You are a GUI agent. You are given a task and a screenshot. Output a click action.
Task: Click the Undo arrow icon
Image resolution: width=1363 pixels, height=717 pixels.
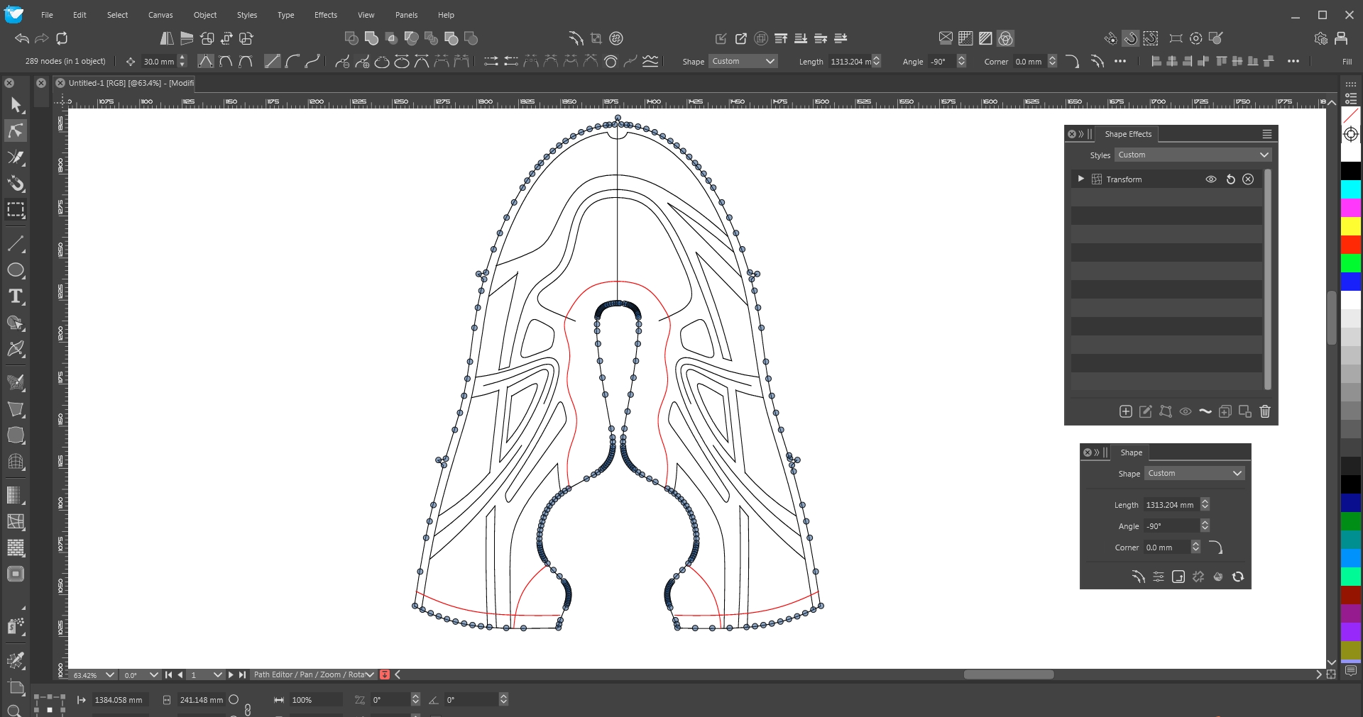[x=22, y=38]
